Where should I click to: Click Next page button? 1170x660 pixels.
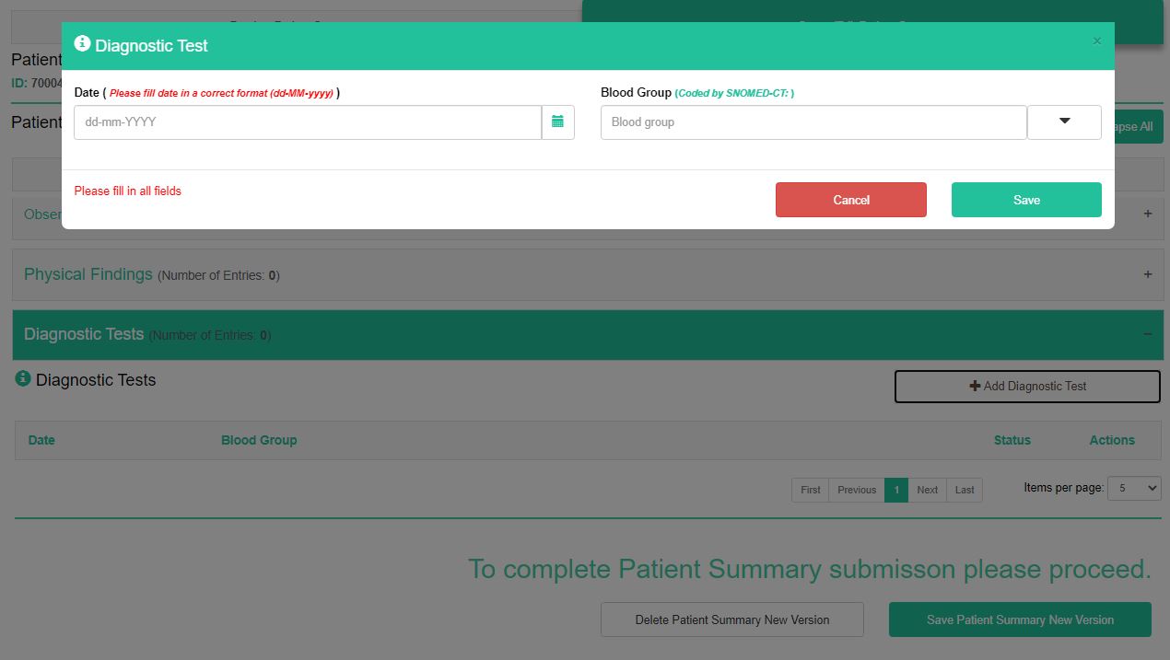click(x=927, y=490)
